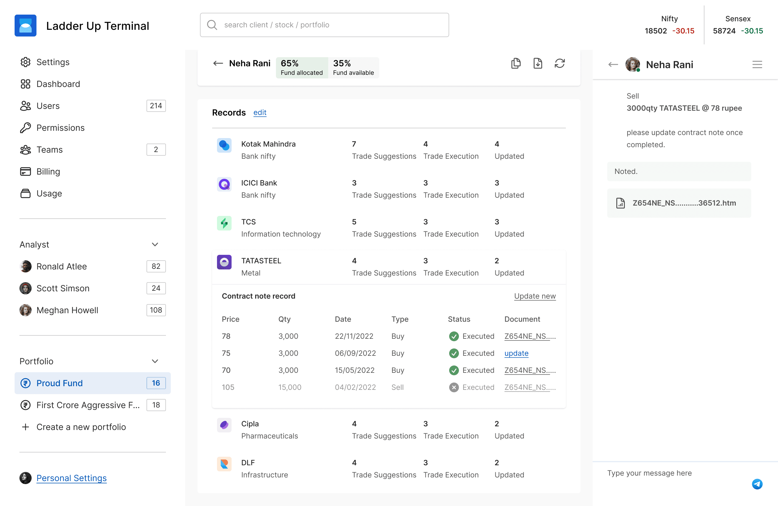Click the DLF stock icon

pos(224,464)
